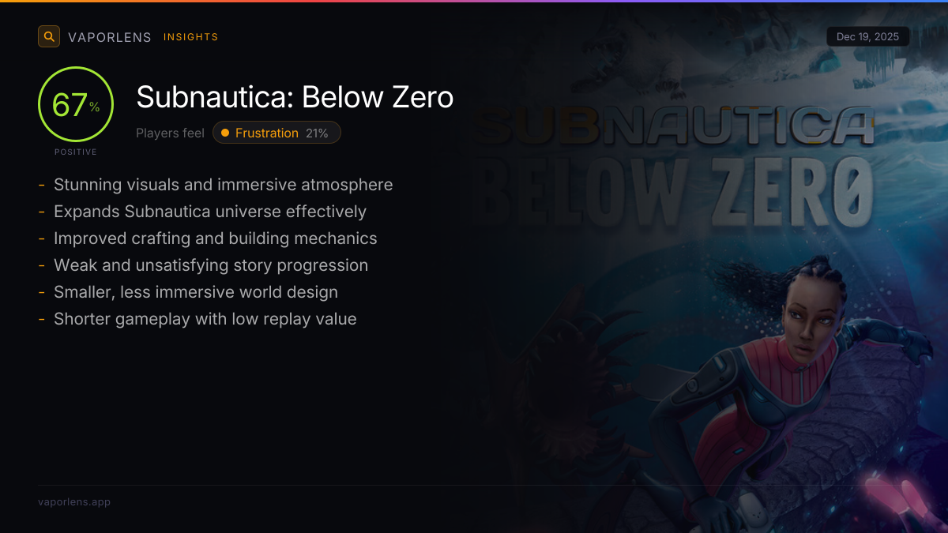Select the Expands Subnautica universe effectively point
948x533 pixels.
click(x=210, y=211)
